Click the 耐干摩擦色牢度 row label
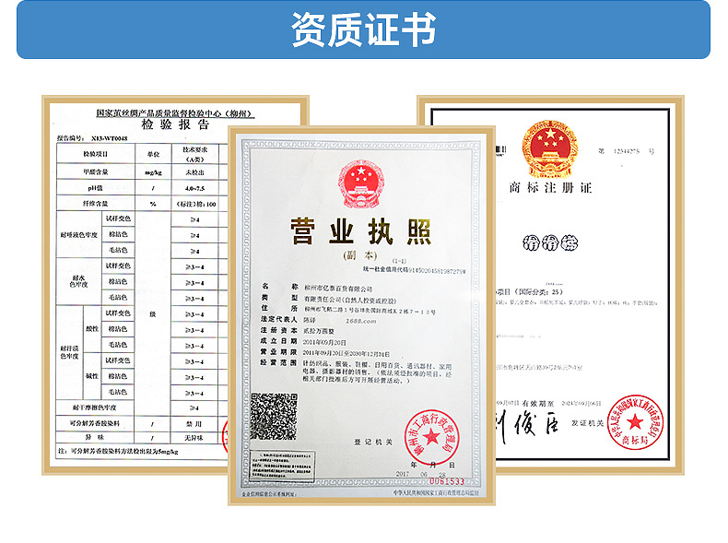Viewport: 728px width, 543px height. tap(95, 407)
